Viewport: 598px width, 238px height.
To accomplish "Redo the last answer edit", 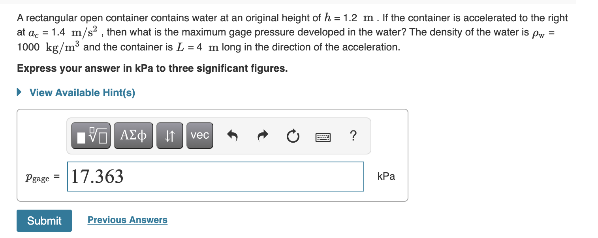I will tap(263, 136).
